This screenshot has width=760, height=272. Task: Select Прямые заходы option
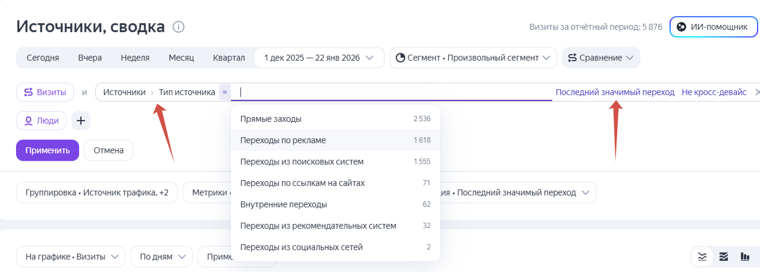tap(271, 119)
